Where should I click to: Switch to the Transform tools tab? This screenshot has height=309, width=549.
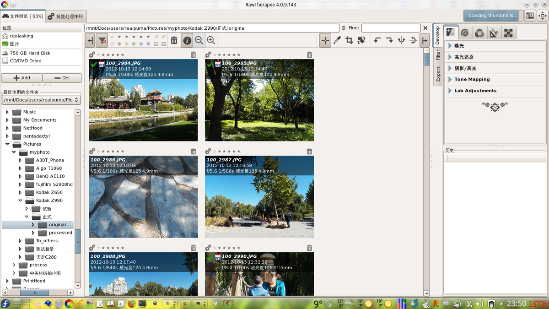pyautogui.click(x=494, y=33)
